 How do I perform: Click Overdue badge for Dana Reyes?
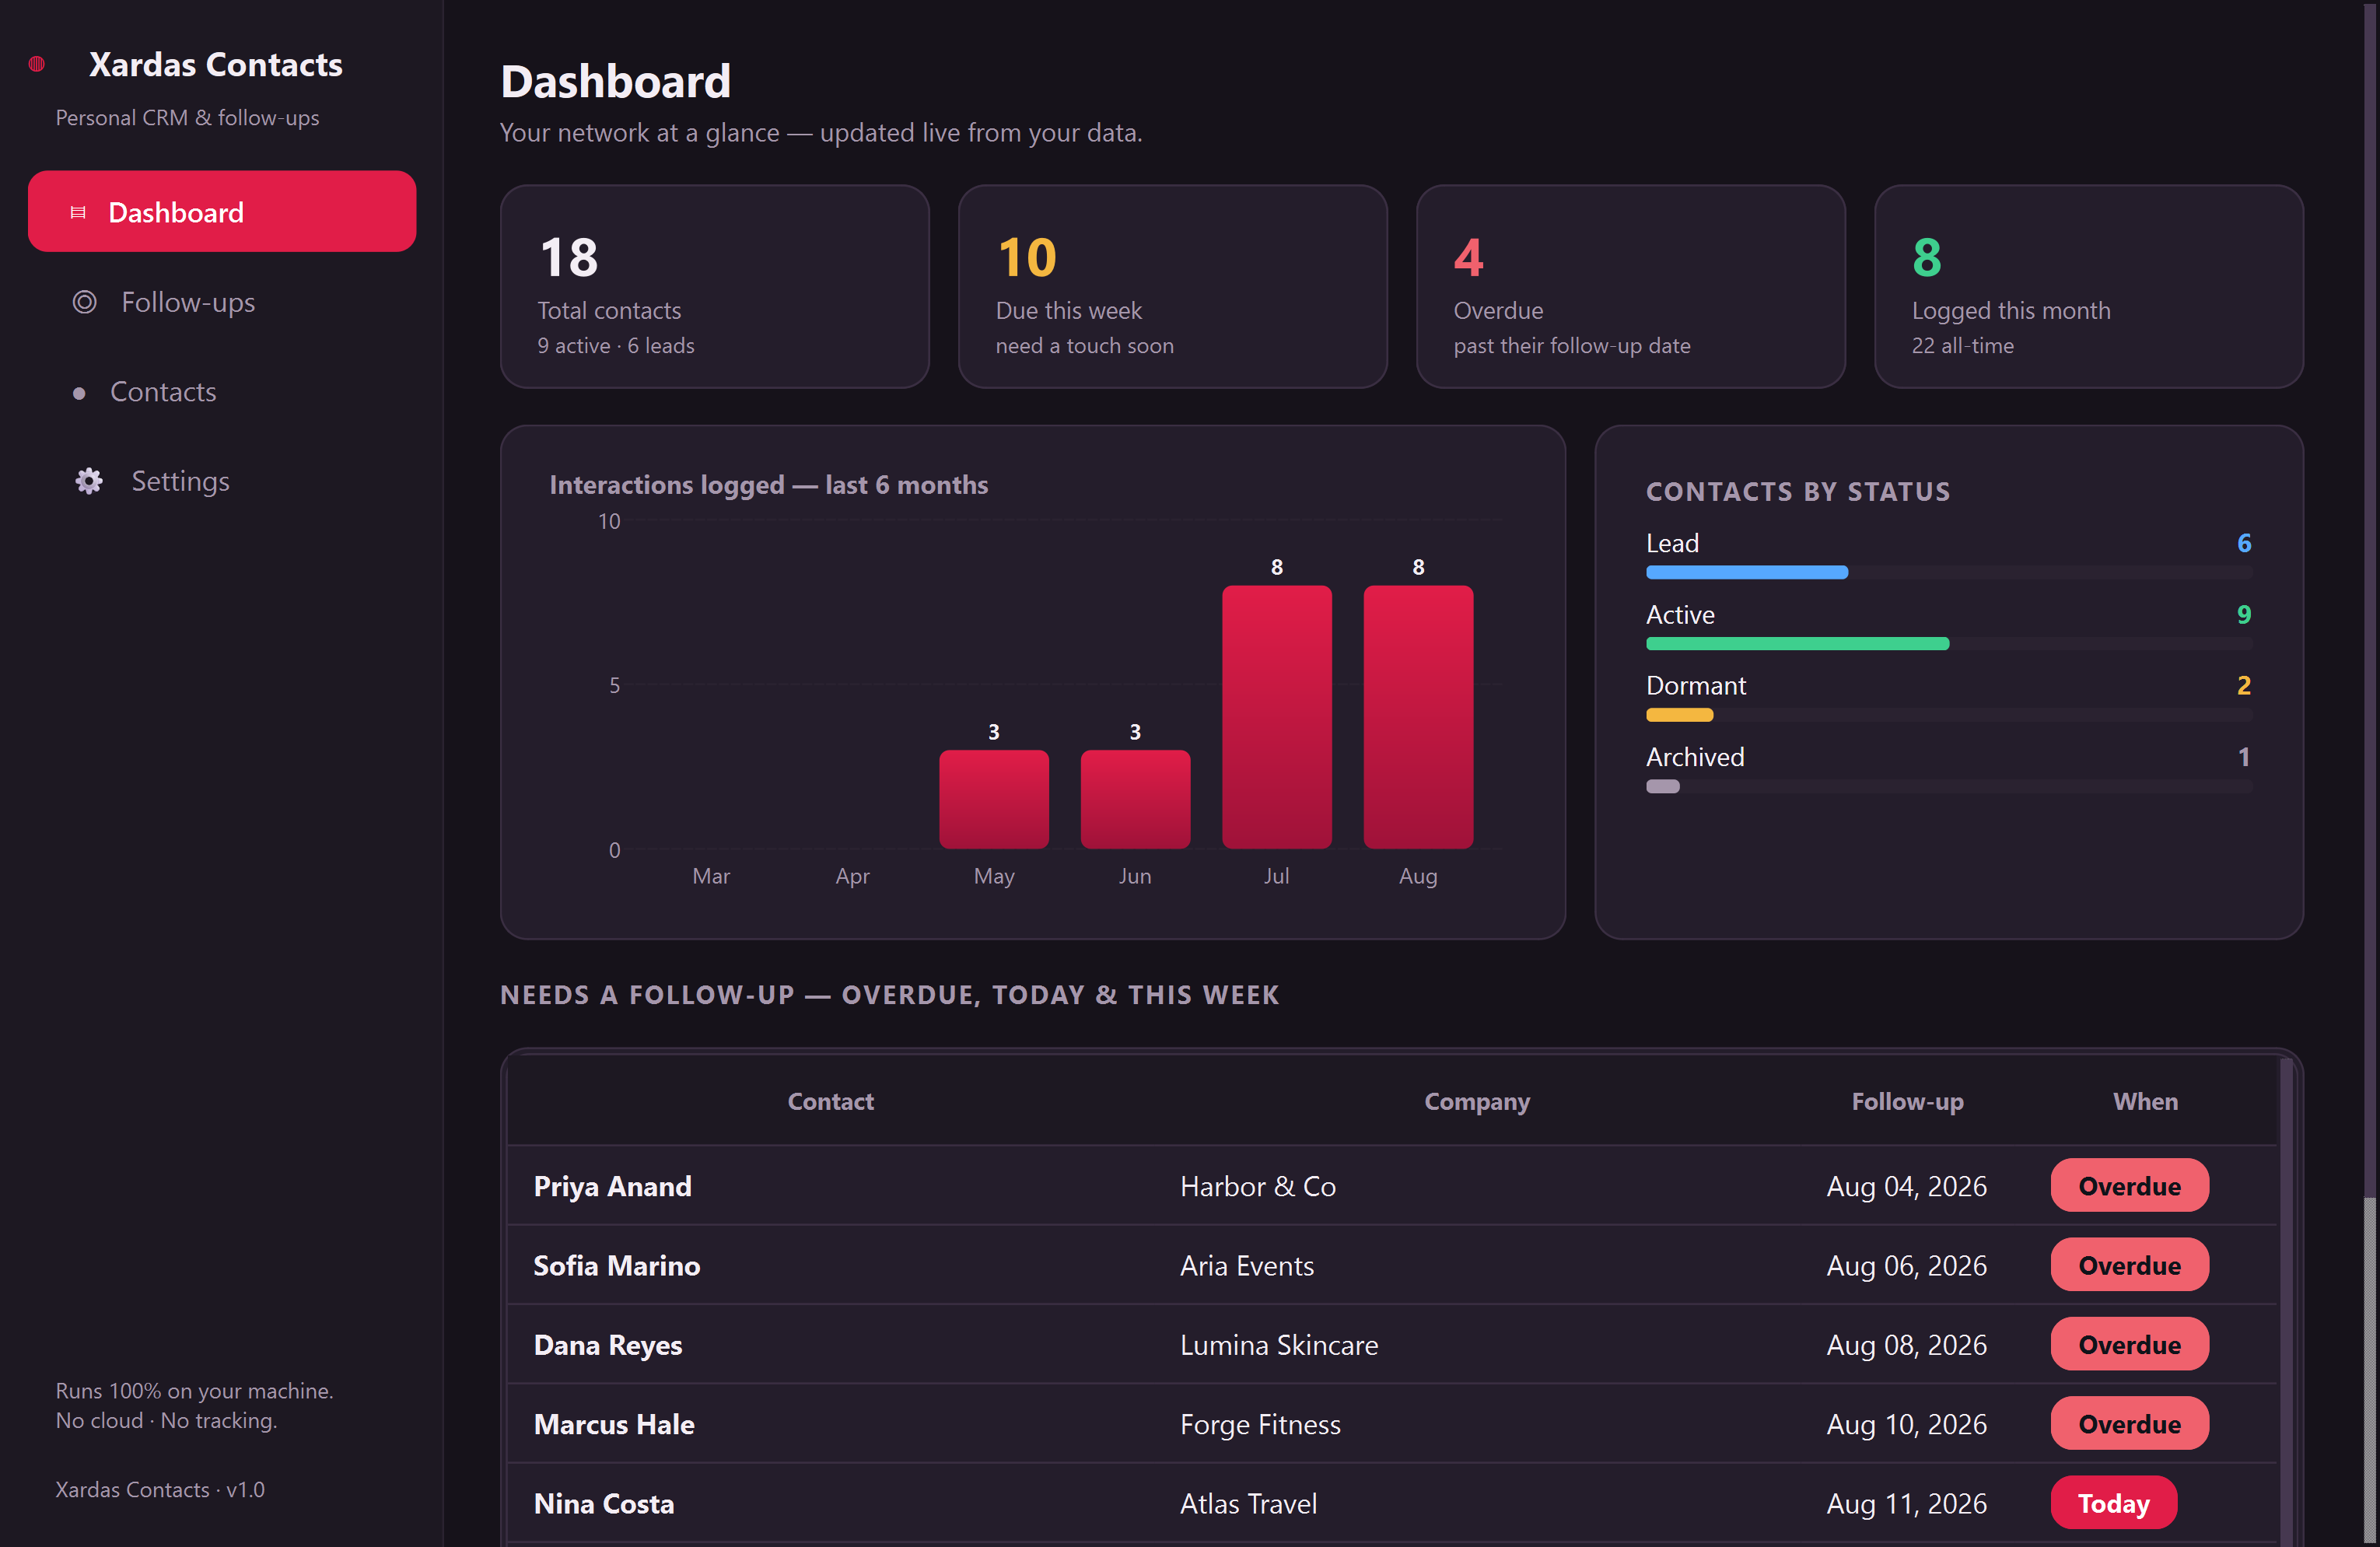pos(2129,1345)
